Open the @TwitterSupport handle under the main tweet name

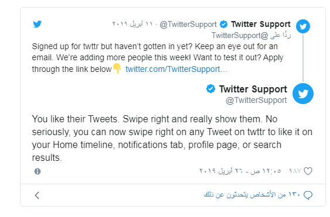256,100
